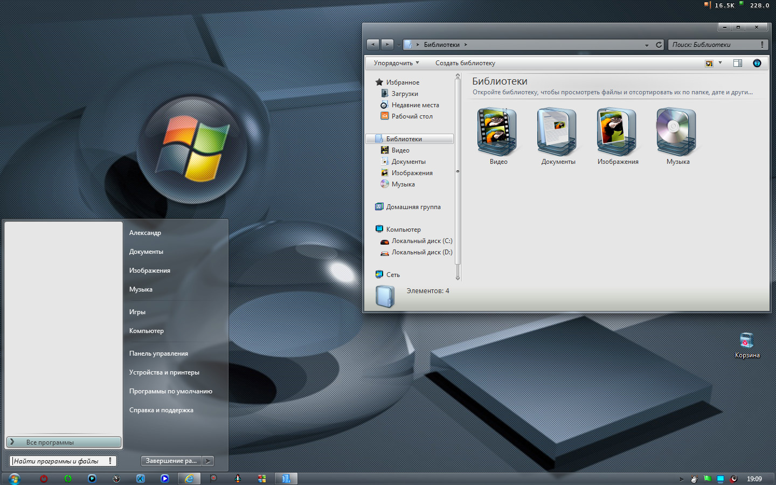Click the Поиск: Библиотеки search field

(718, 45)
